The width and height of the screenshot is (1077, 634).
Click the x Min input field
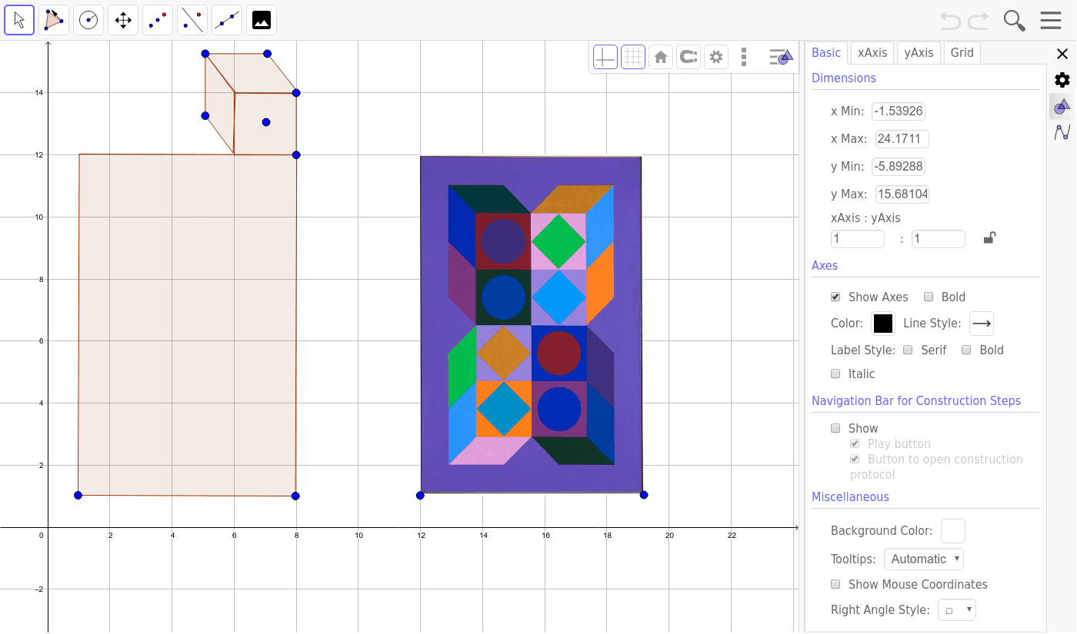899,111
